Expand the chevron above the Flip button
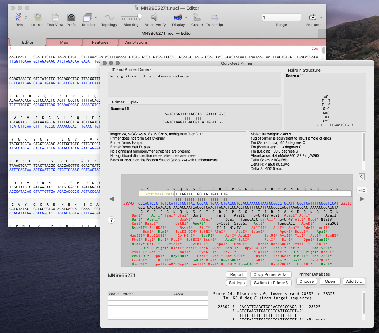 click(x=361, y=176)
